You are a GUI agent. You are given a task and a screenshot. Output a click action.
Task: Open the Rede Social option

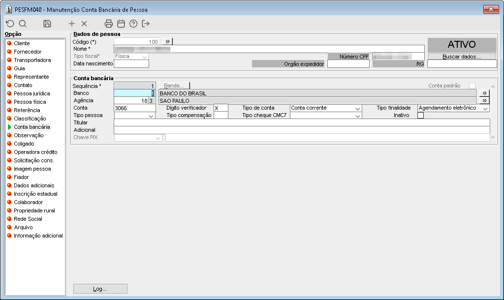point(28,219)
